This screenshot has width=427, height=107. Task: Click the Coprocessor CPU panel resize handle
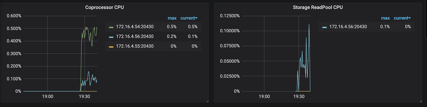(x=207, y=101)
